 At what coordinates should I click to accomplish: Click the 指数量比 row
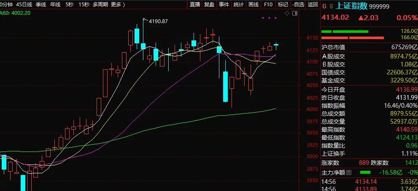[x=369, y=146]
